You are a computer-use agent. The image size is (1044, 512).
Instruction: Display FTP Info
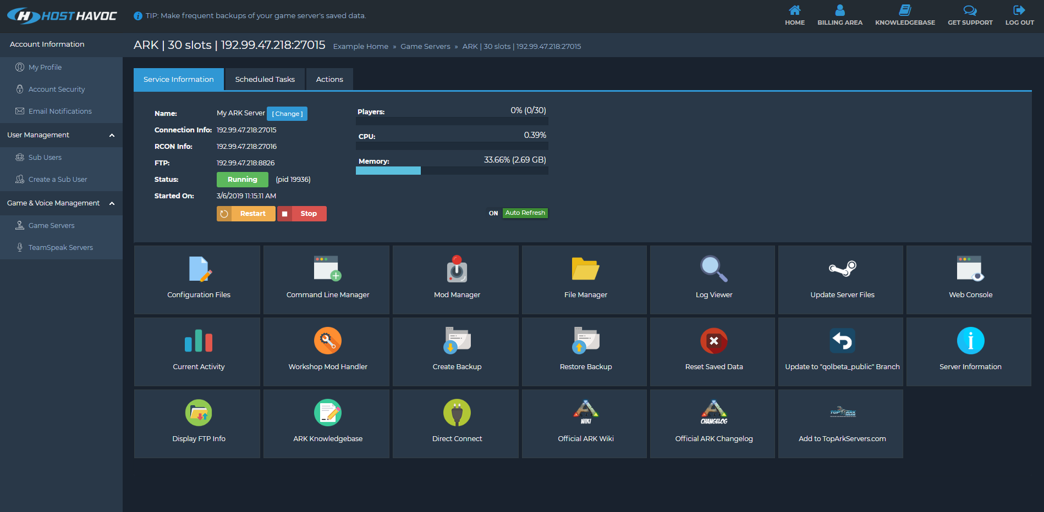197,424
